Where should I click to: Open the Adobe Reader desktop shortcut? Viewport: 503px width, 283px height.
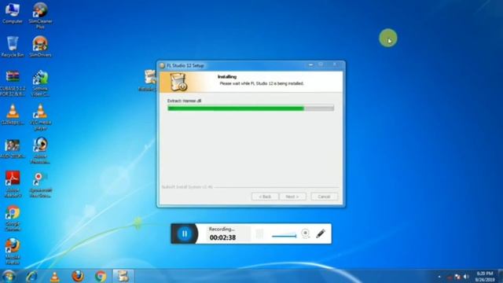[13, 184]
